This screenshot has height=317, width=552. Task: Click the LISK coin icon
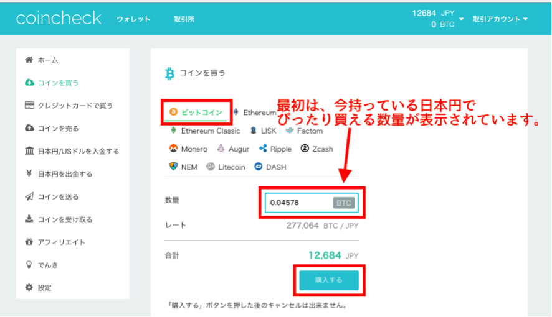(x=254, y=131)
